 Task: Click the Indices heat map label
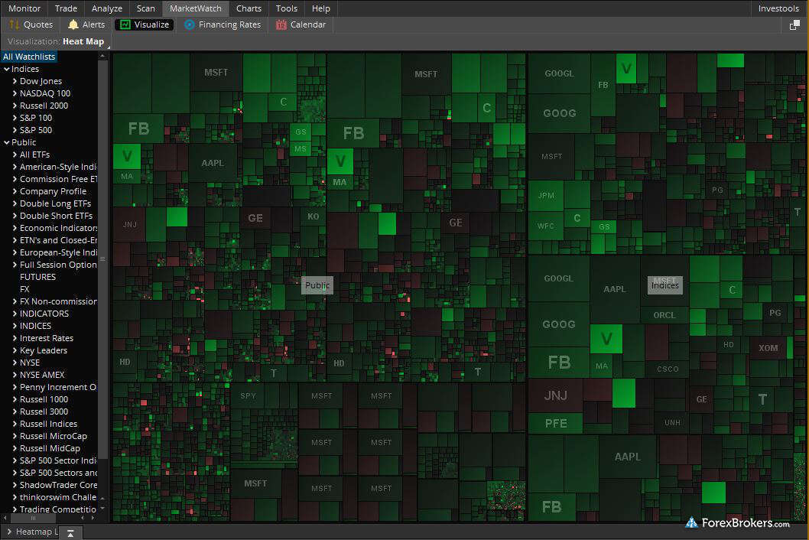tap(665, 285)
